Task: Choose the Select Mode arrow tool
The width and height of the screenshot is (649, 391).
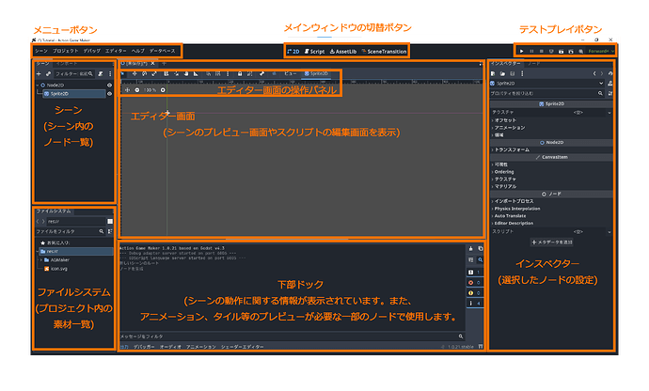Action: pyautogui.click(x=123, y=73)
